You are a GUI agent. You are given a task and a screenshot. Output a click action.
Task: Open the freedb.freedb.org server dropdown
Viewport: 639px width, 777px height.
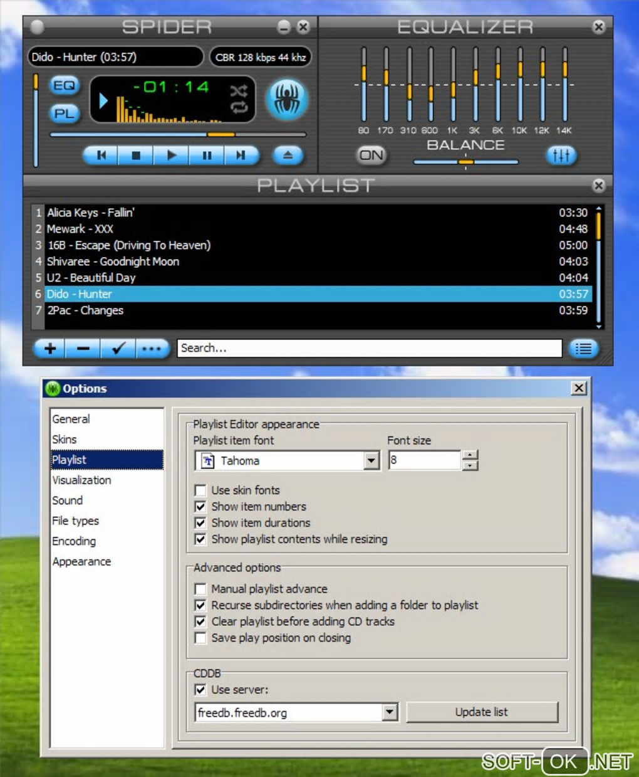[x=390, y=712]
